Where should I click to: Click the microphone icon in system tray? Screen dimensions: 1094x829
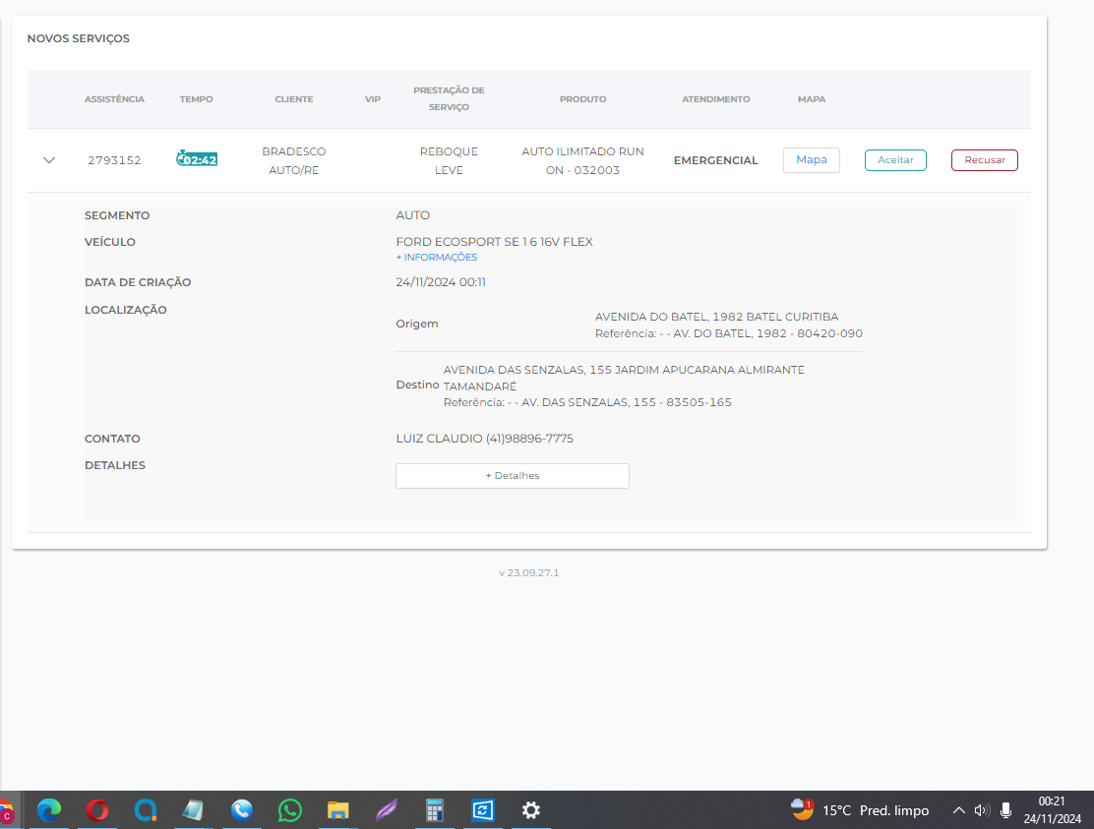click(x=1005, y=810)
